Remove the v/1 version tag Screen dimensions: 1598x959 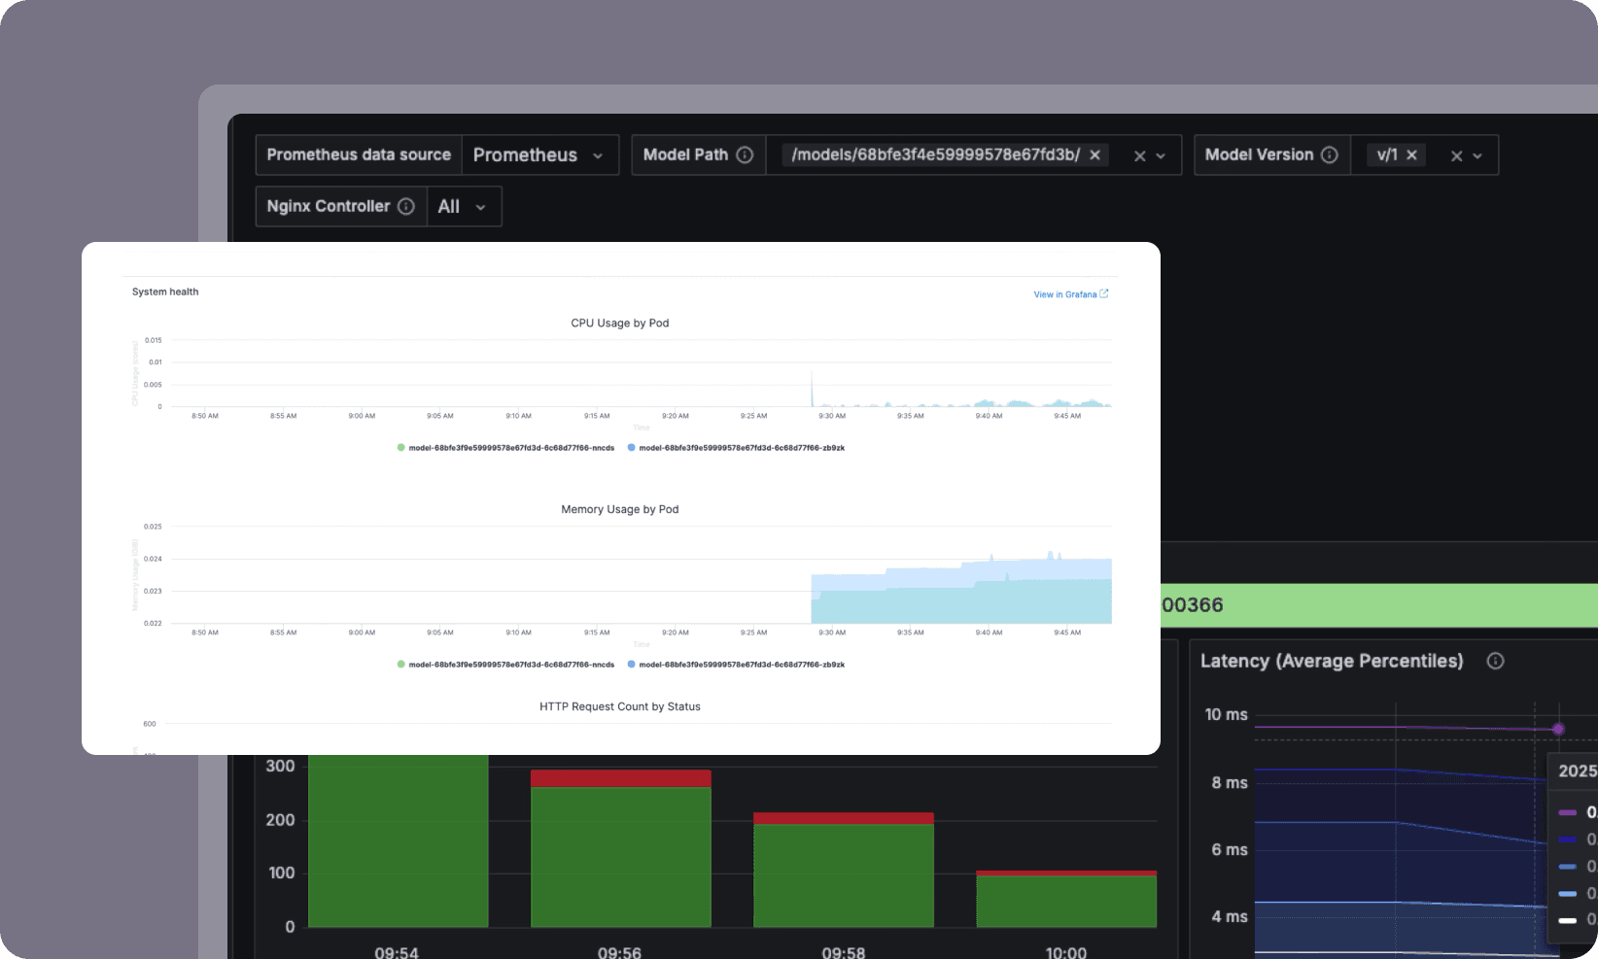[1411, 154]
